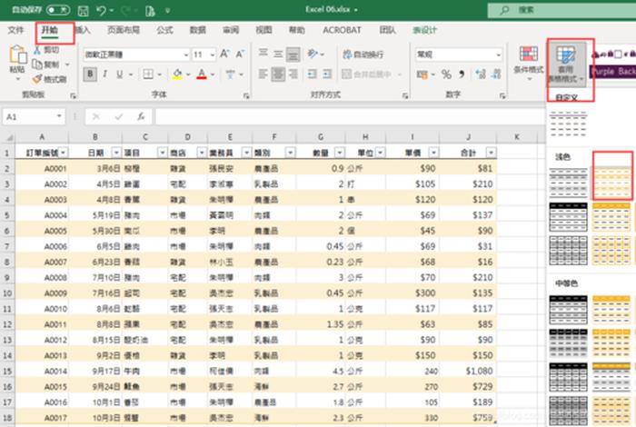Click the insert function fx icon
Image resolution: width=636 pixels, height=427 pixels.
141,117
